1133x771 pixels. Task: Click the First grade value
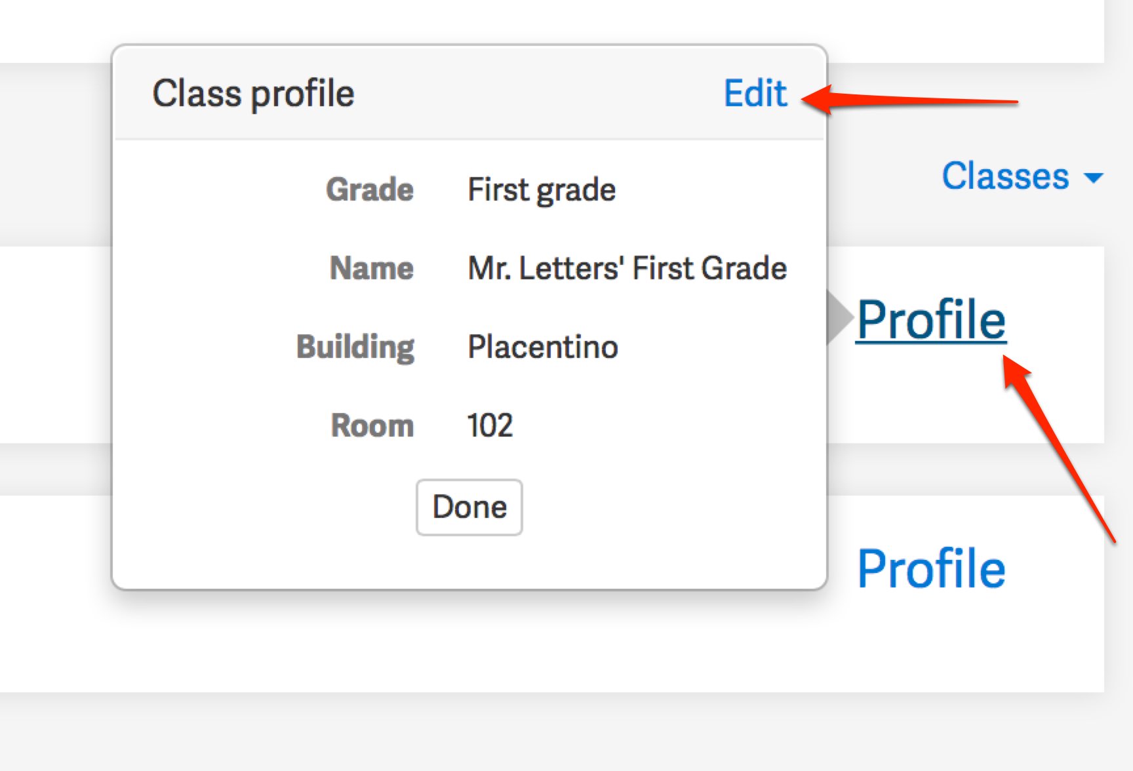[542, 190]
